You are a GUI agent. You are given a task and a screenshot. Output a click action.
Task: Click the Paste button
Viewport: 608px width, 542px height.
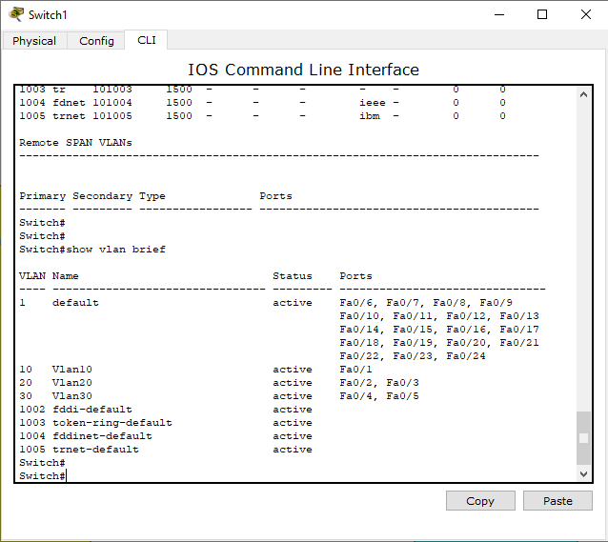(557, 501)
